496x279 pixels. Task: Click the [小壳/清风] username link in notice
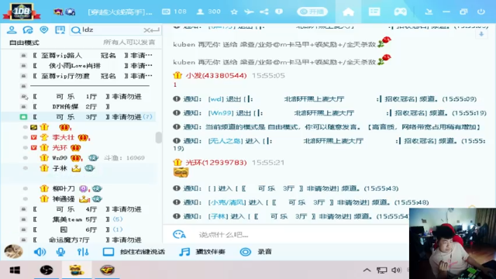pos(227,202)
